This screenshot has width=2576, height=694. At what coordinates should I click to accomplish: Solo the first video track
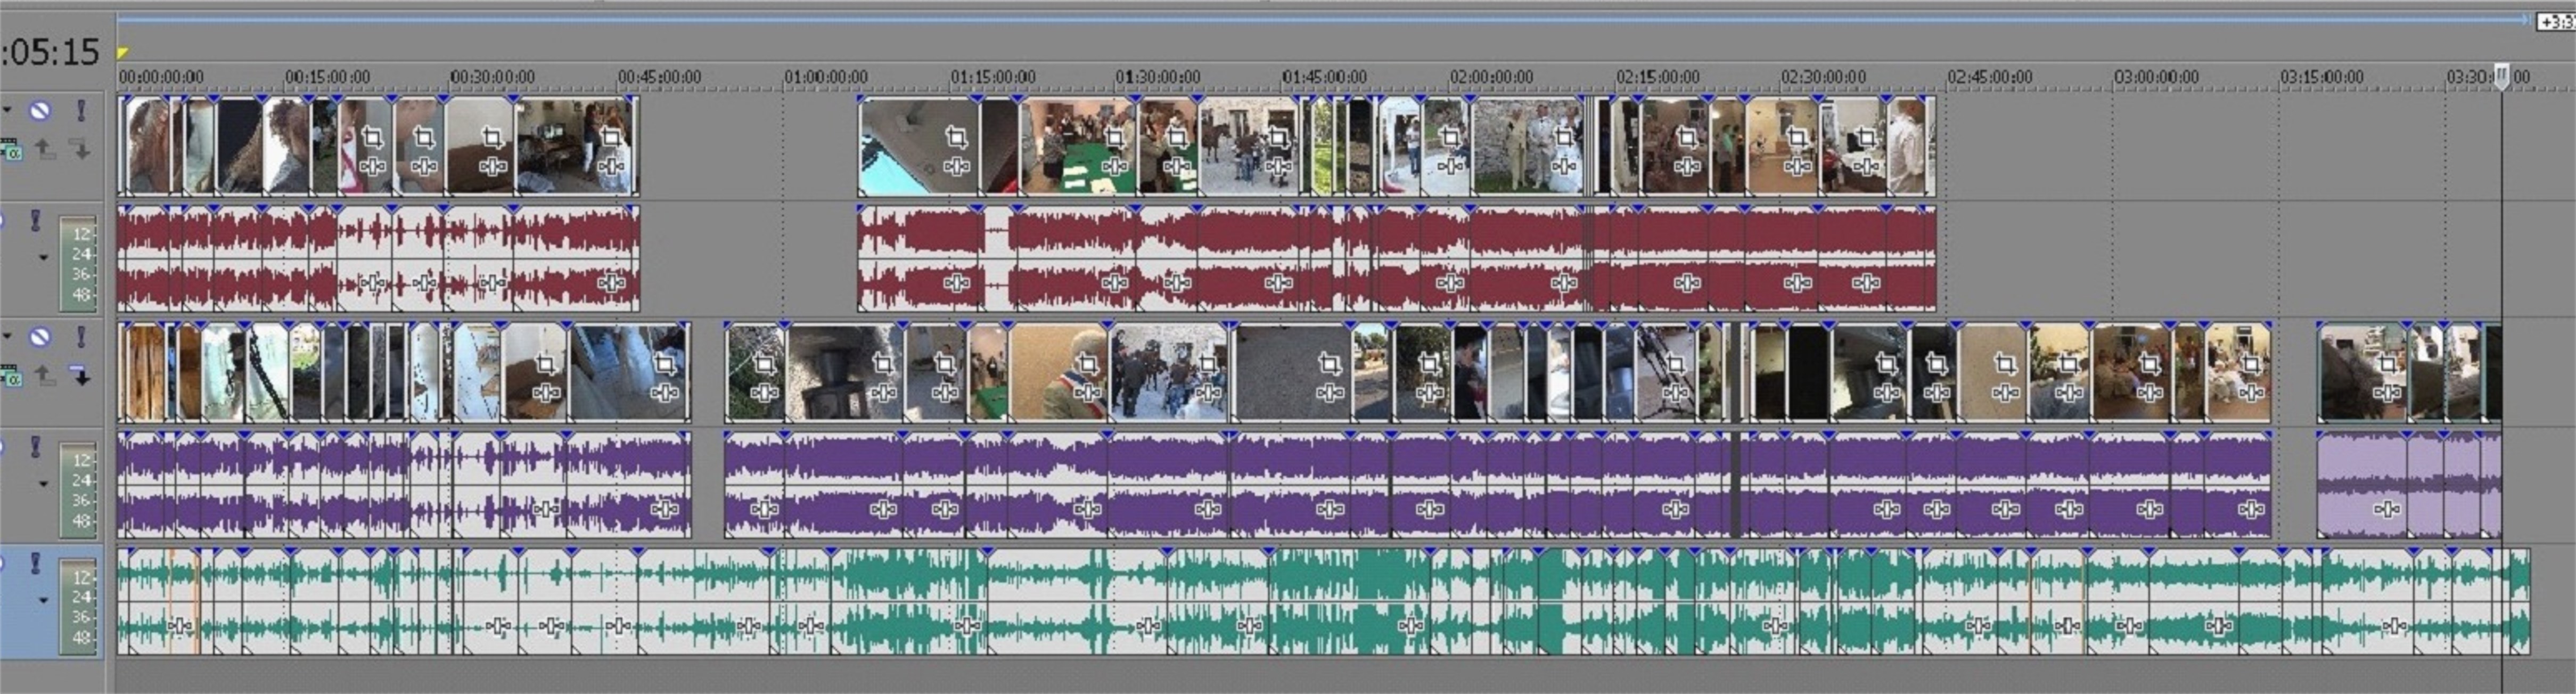(x=81, y=111)
